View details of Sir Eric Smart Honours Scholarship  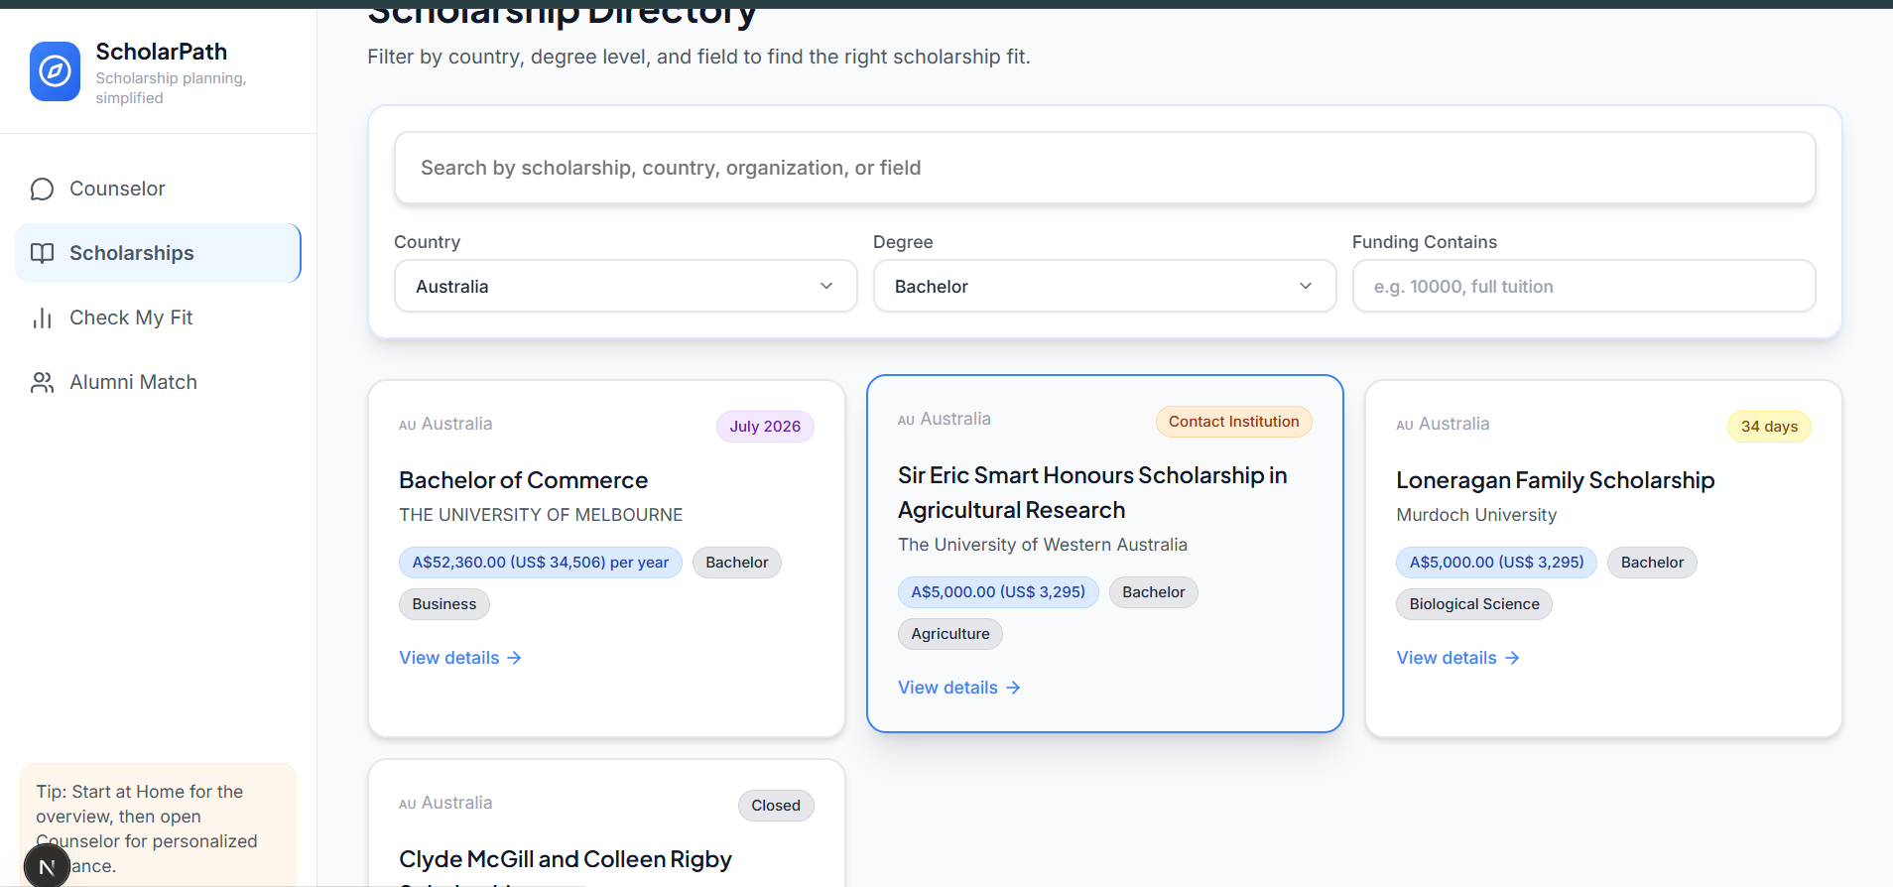pyautogui.click(x=947, y=688)
